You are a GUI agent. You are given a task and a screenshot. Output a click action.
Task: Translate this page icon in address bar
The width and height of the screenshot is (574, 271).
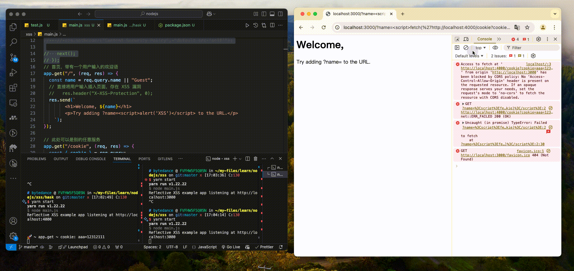517,27
